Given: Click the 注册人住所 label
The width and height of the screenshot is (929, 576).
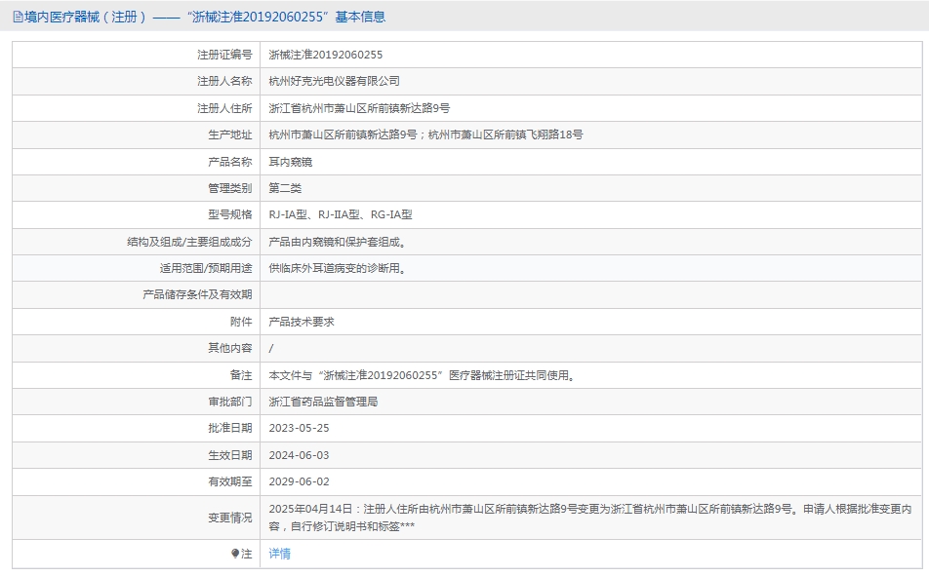Looking at the screenshot, I should click(224, 108).
